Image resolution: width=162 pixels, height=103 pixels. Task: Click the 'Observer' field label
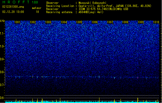click(52, 3)
